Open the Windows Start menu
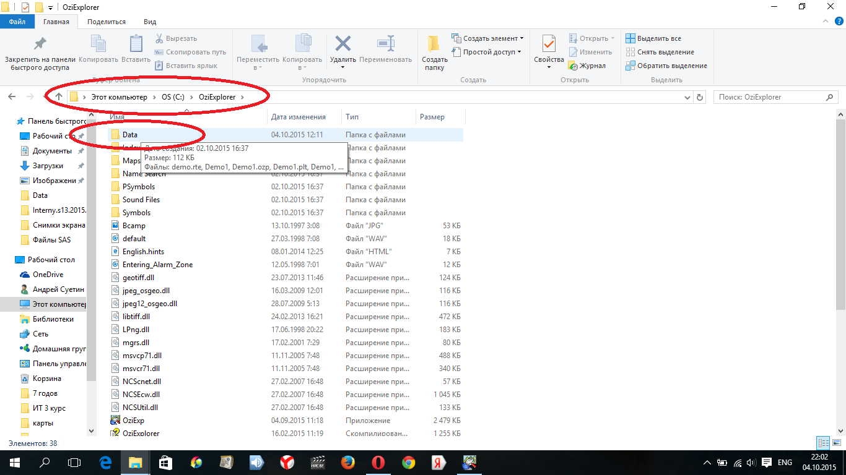The width and height of the screenshot is (846, 475). point(15,463)
